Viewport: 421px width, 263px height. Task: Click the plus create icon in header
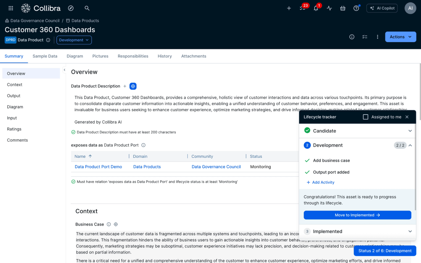[289, 8]
